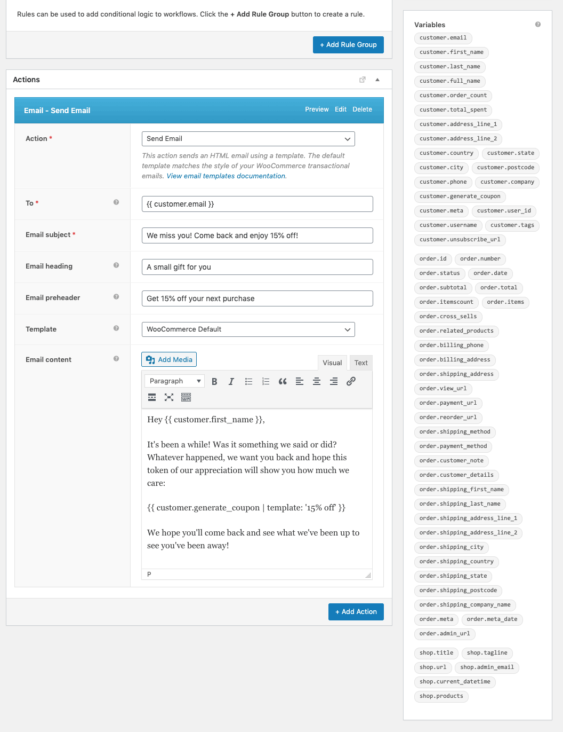The height and width of the screenshot is (732, 563).
Task: Click the Add Rule Group button
Action: coord(348,45)
